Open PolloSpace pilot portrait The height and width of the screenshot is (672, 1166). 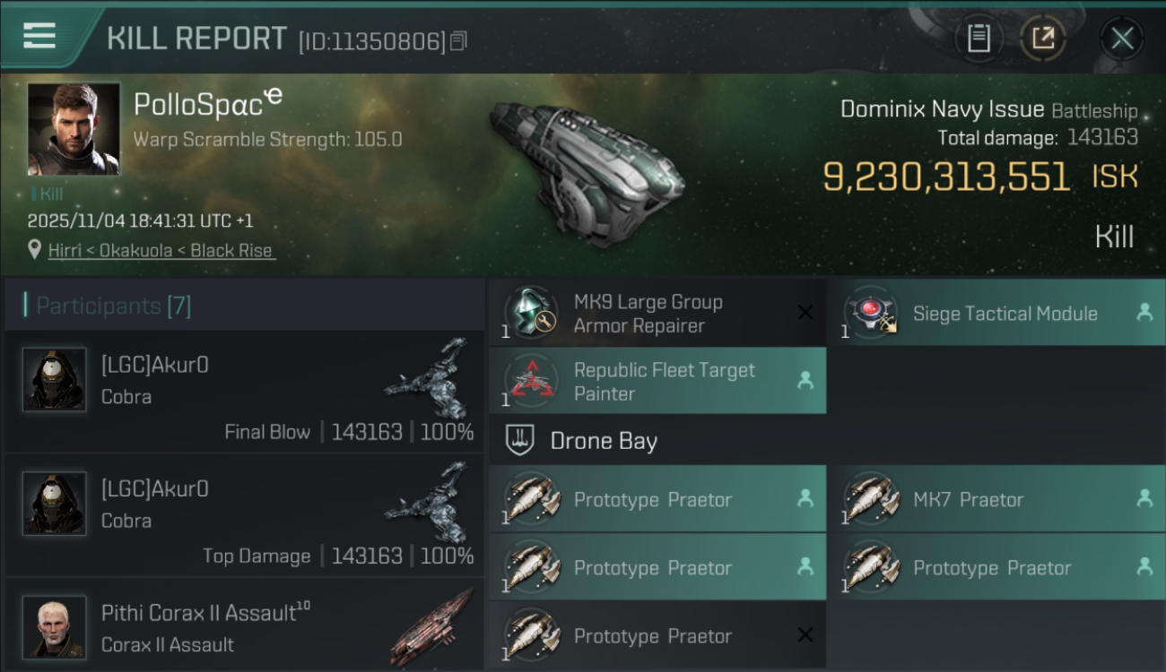[74, 129]
